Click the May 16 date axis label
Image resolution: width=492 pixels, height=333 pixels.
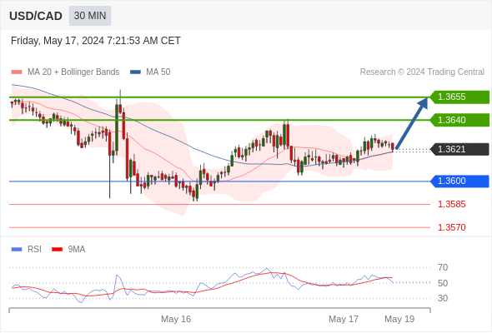click(x=176, y=319)
